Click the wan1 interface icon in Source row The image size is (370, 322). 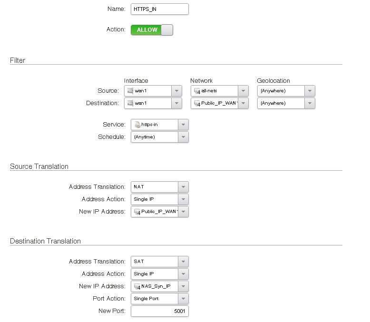tap(130, 91)
